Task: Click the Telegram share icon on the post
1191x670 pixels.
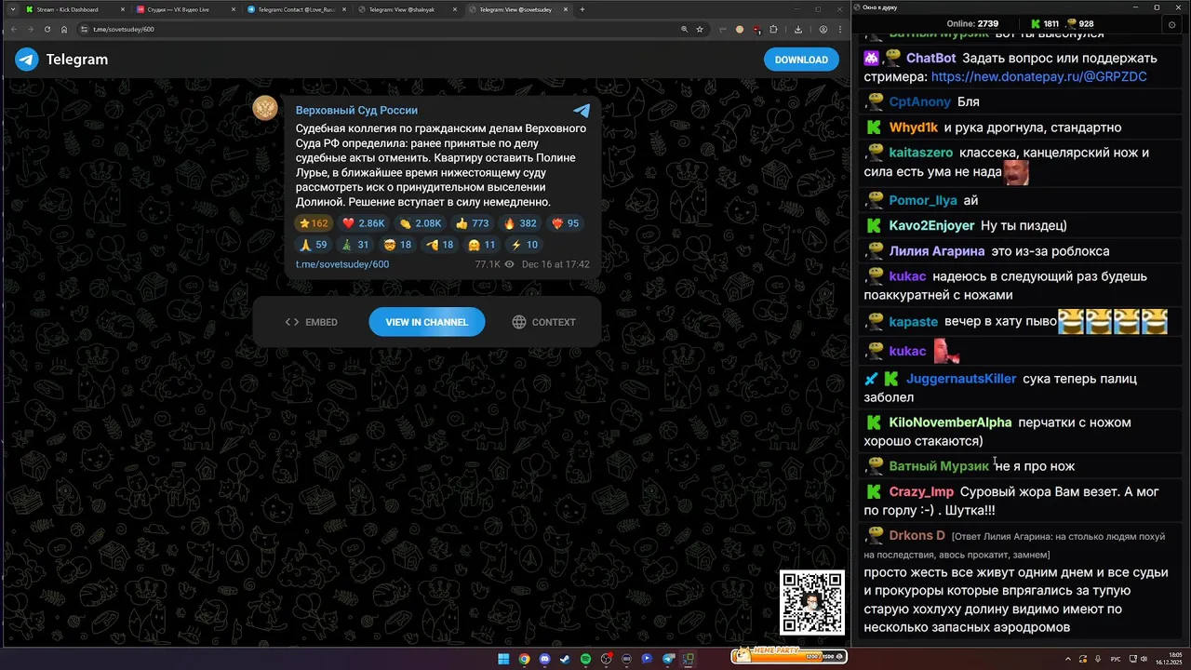Action: 582,110
